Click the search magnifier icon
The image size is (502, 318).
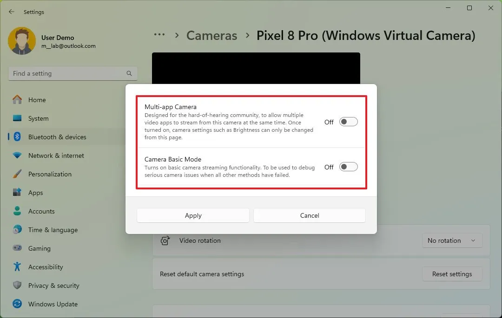(129, 73)
